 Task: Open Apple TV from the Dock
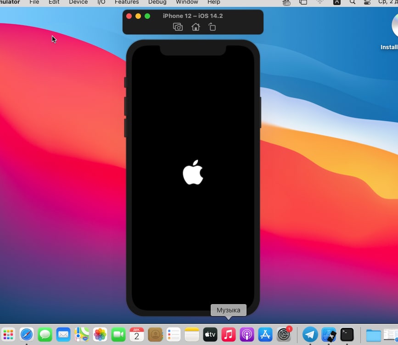pyautogui.click(x=210, y=334)
